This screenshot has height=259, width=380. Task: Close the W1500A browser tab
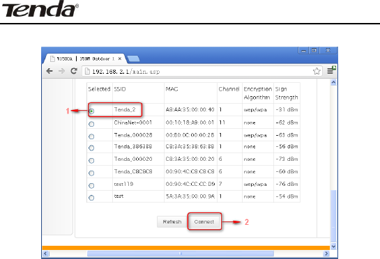tap(120, 58)
